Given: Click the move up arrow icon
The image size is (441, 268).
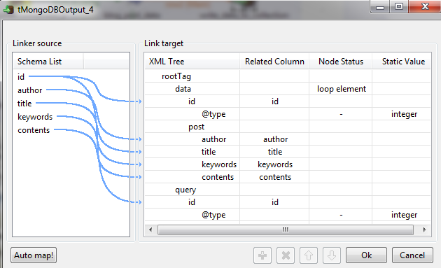Looking at the screenshot, I should tap(309, 255).
